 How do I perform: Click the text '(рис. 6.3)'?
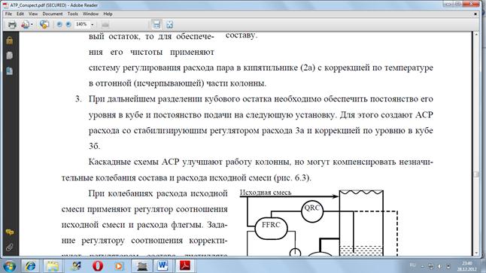coord(292,178)
